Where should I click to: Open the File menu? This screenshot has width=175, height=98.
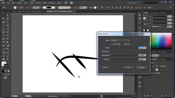[x=8, y=3]
